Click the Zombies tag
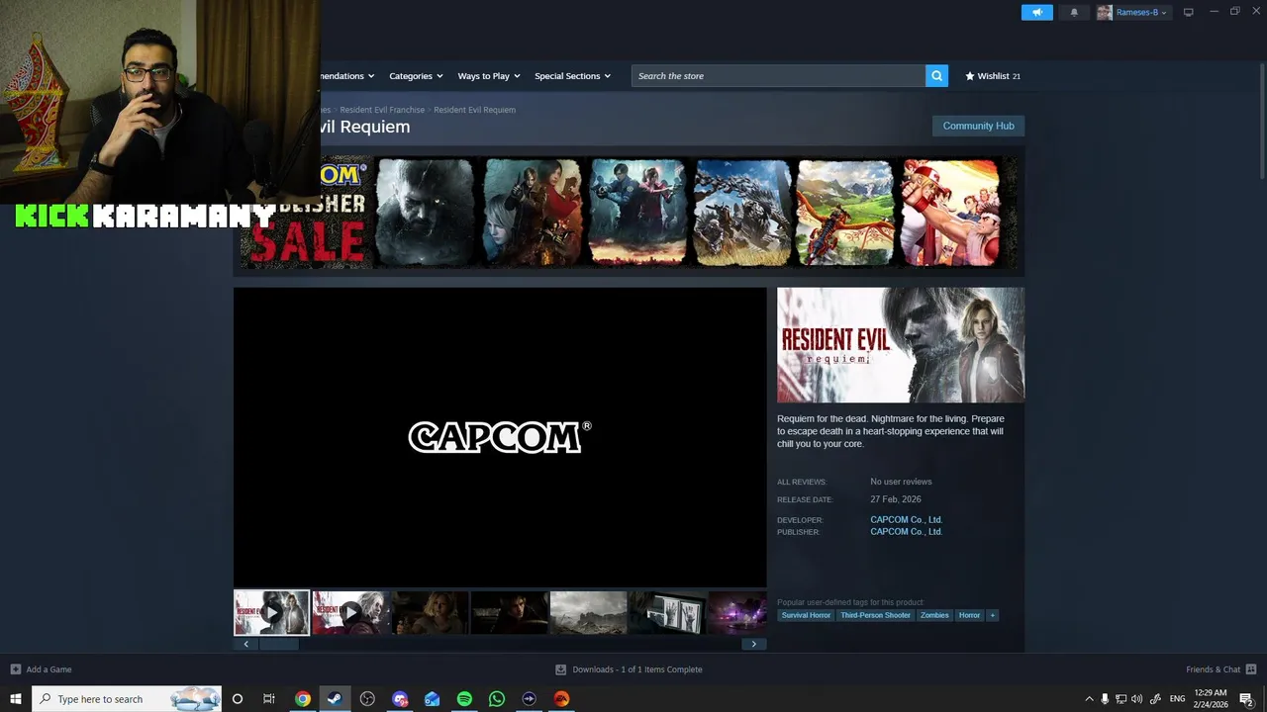 [934, 615]
